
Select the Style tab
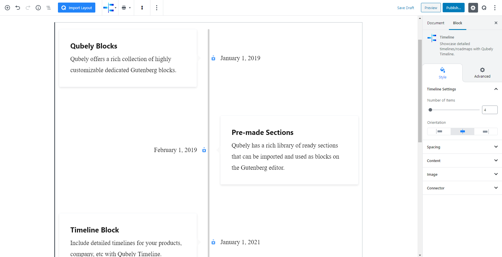pyautogui.click(x=443, y=73)
